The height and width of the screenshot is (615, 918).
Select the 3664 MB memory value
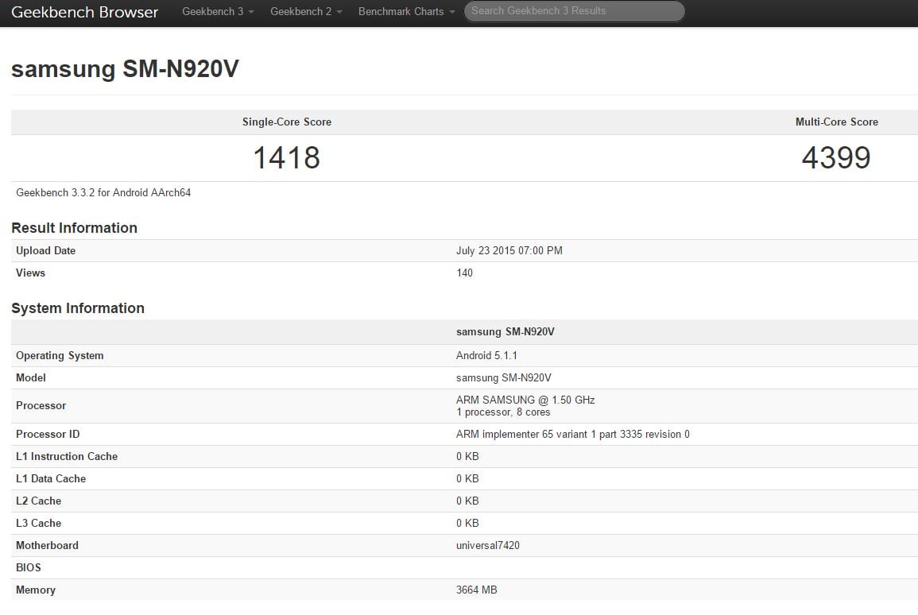coord(476,590)
